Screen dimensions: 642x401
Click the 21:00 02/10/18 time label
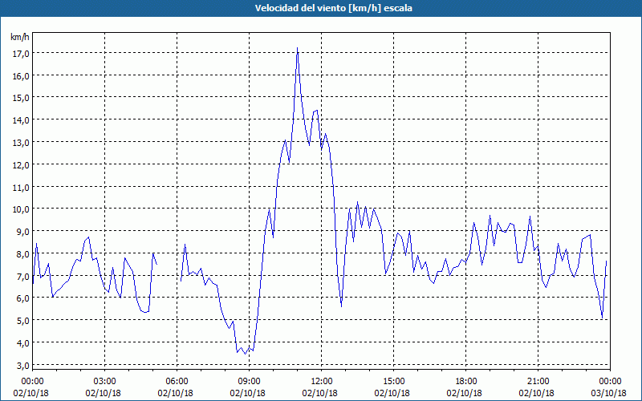click(x=537, y=387)
